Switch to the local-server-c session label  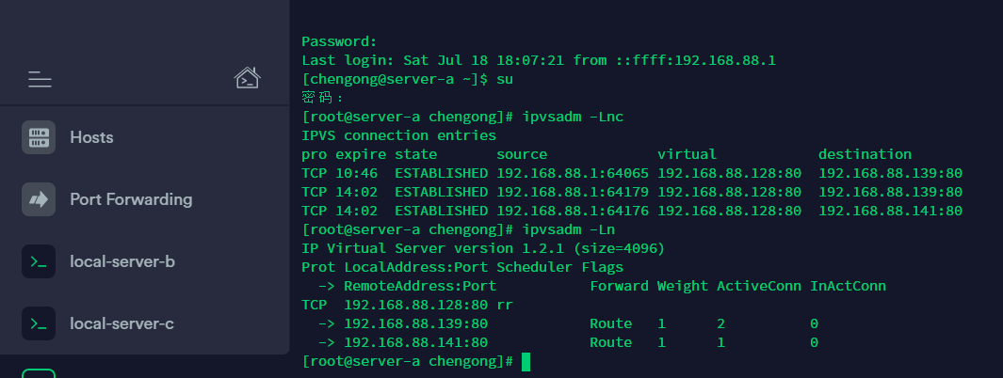point(121,323)
